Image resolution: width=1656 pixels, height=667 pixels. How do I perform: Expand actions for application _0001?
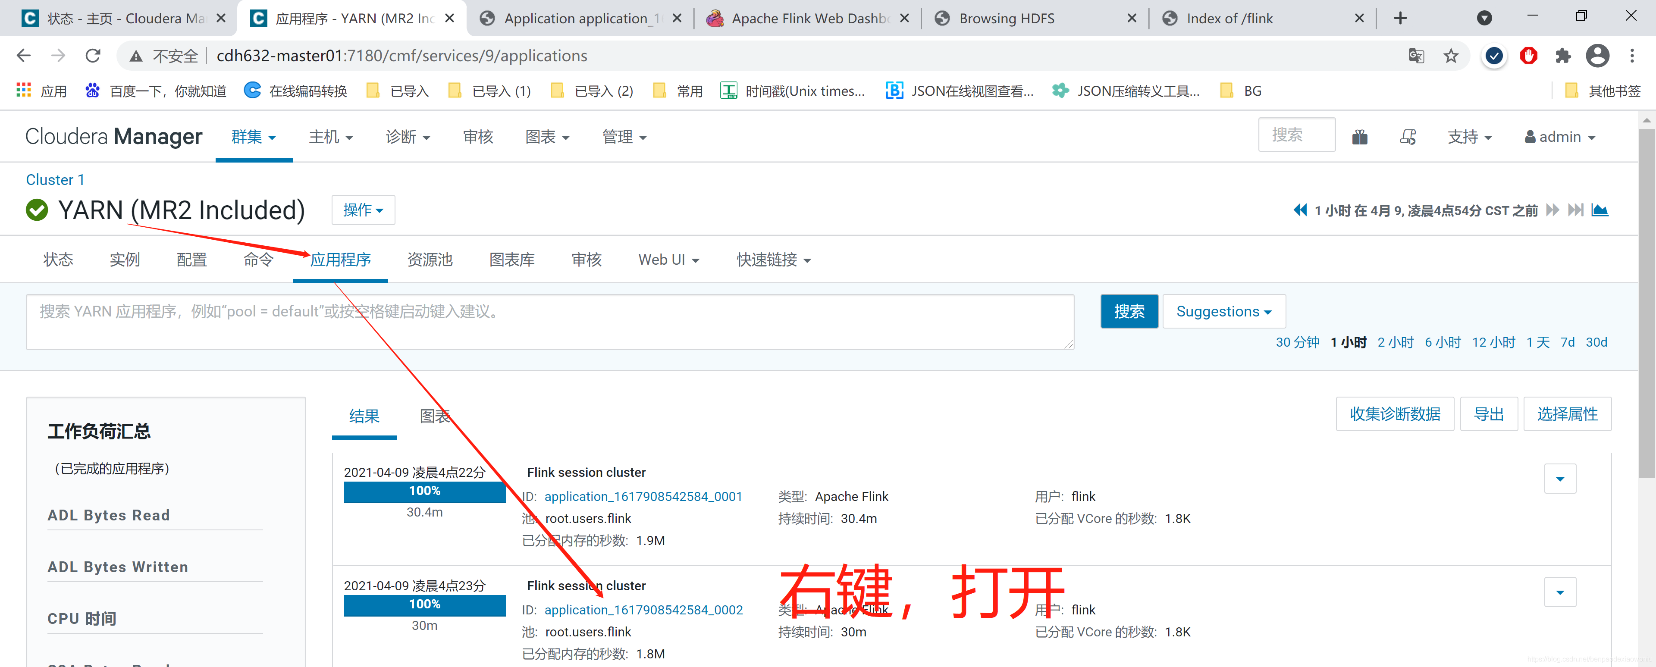point(1560,479)
